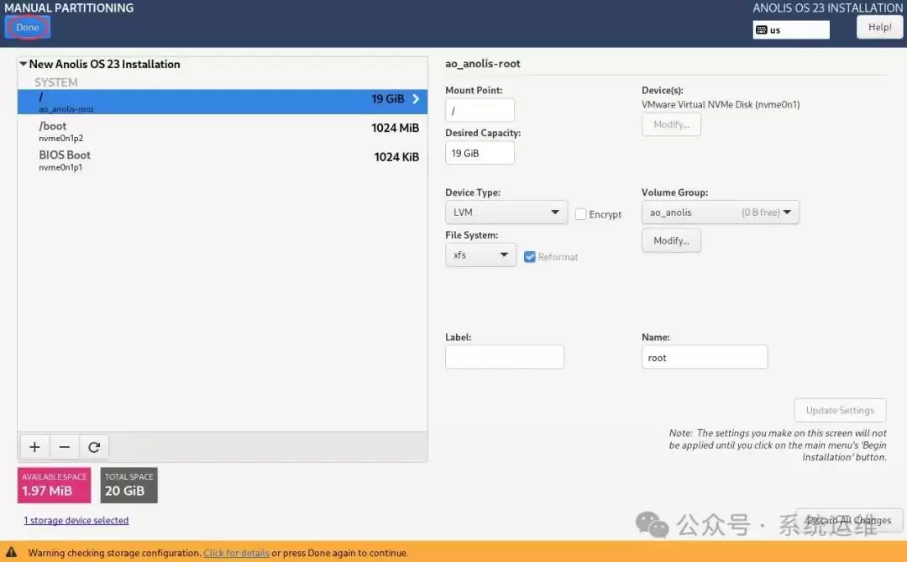The height and width of the screenshot is (562, 907).
Task: Click the minus icon to remove partition
Action: pyautogui.click(x=65, y=447)
